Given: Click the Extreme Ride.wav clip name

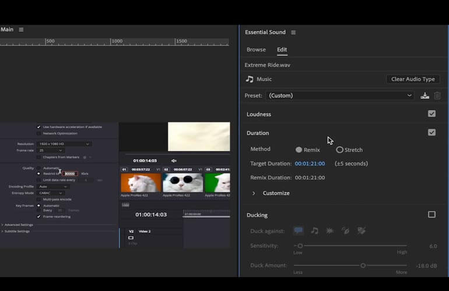Looking at the screenshot, I should (x=268, y=65).
